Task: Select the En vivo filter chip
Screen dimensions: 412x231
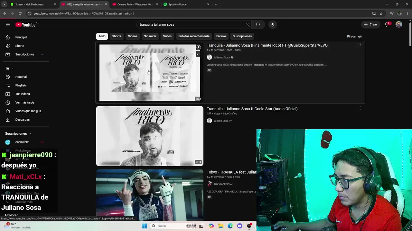Action: [221, 36]
